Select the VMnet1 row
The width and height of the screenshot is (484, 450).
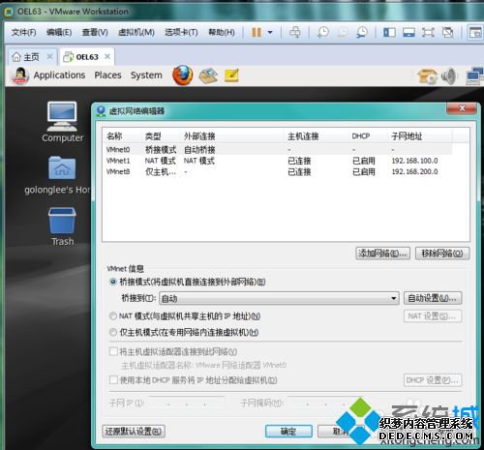278,161
